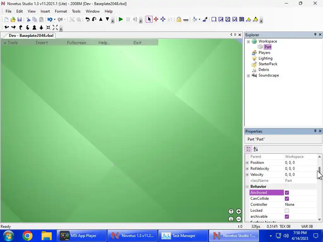Uncheck the archivable checkbox
The image size is (323, 242).
pos(287,216)
